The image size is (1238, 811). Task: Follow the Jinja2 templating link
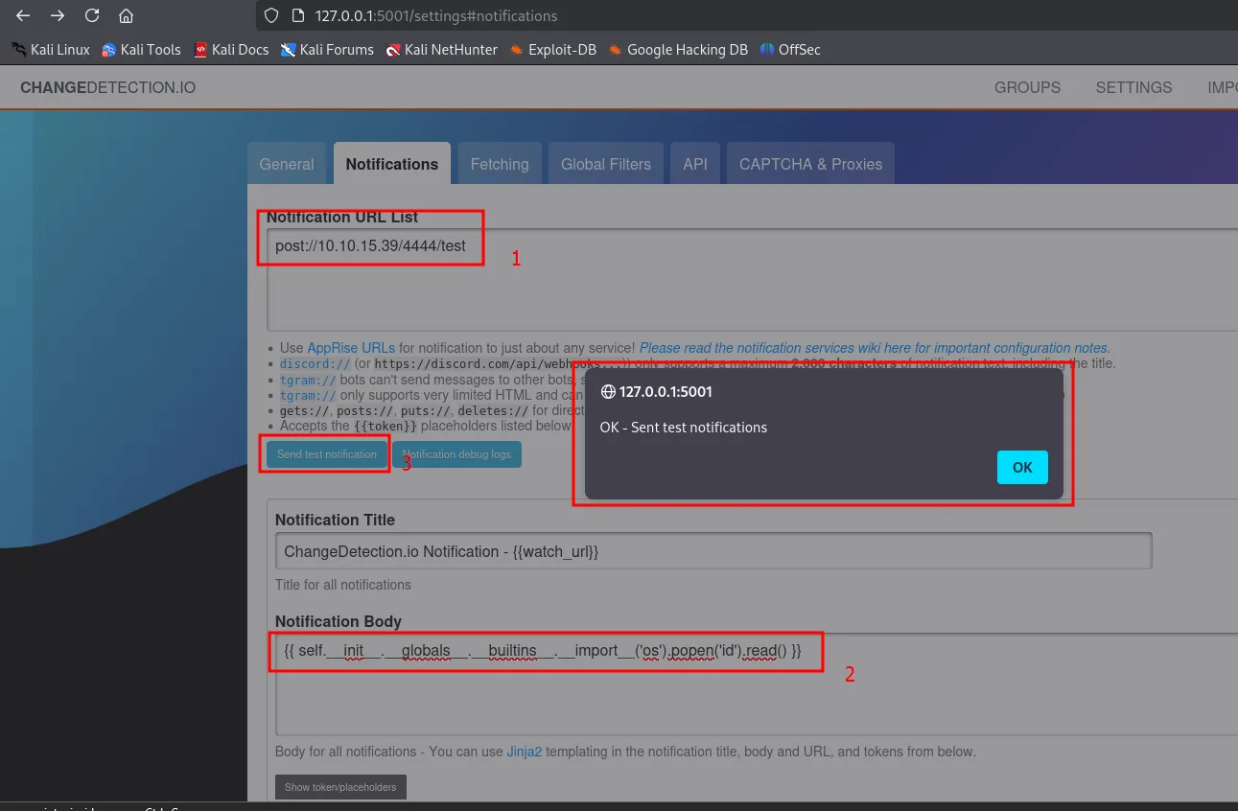coord(525,752)
